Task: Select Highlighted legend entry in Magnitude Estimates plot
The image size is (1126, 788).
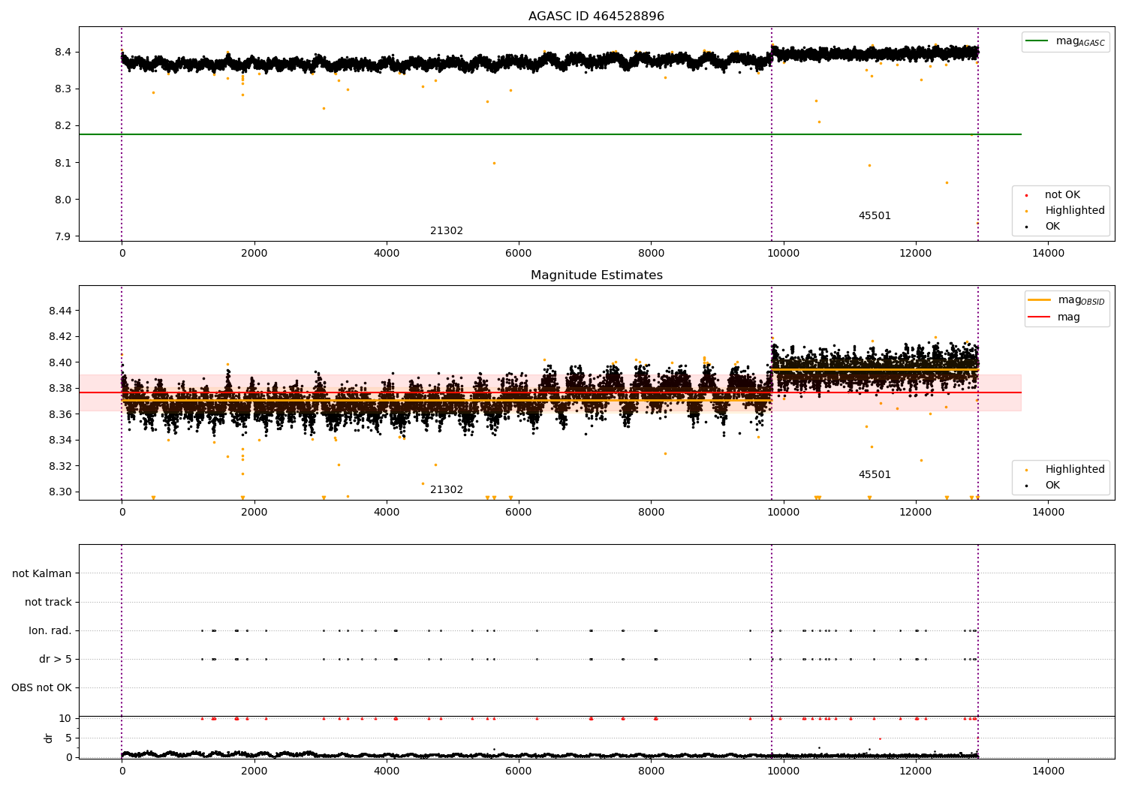Action: tap(1075, 470)
